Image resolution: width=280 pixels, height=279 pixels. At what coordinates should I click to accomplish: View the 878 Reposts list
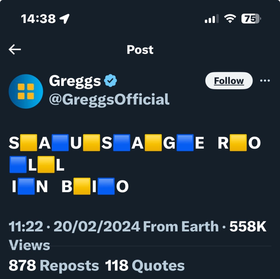(x=54, y=266)
